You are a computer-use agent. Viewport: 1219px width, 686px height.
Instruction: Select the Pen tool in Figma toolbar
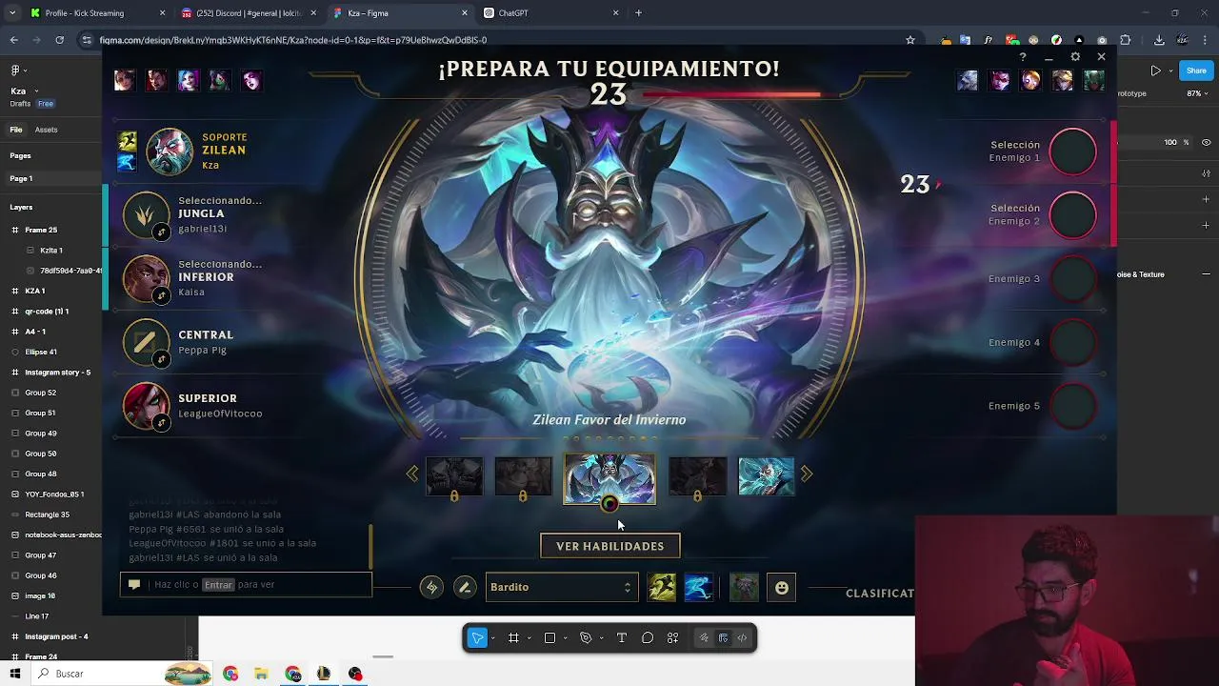tap(586, 638)
